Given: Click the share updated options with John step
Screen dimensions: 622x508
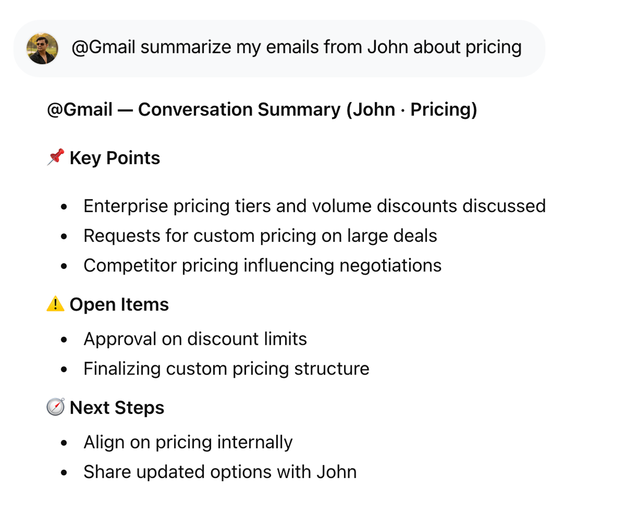Looking at the screenshot, I should tap(220, 471).
